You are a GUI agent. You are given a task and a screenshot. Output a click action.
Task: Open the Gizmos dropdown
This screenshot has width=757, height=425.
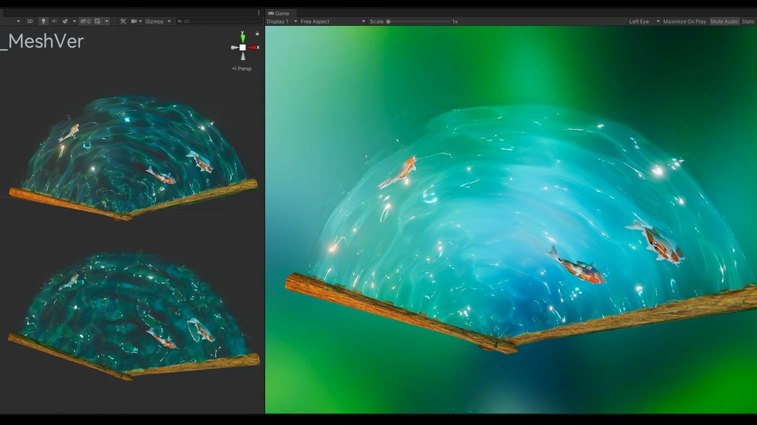(x=155, y=21)
